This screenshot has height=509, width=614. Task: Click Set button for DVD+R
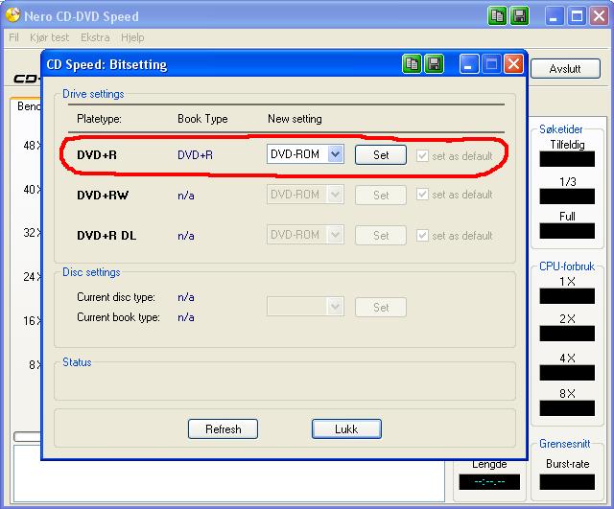[381, 155]
